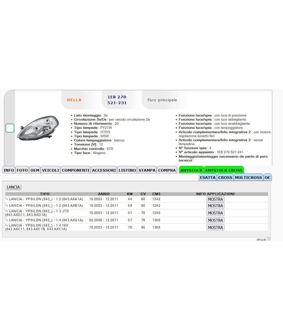
Task: Select row LANCIA - YPSILON 1.4 (843.AXG1A)
Action: click(x=137, y=220)
